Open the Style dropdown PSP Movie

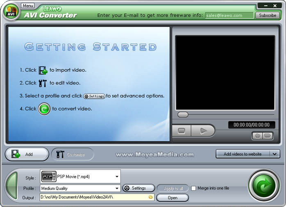click(x=80, y=176)
